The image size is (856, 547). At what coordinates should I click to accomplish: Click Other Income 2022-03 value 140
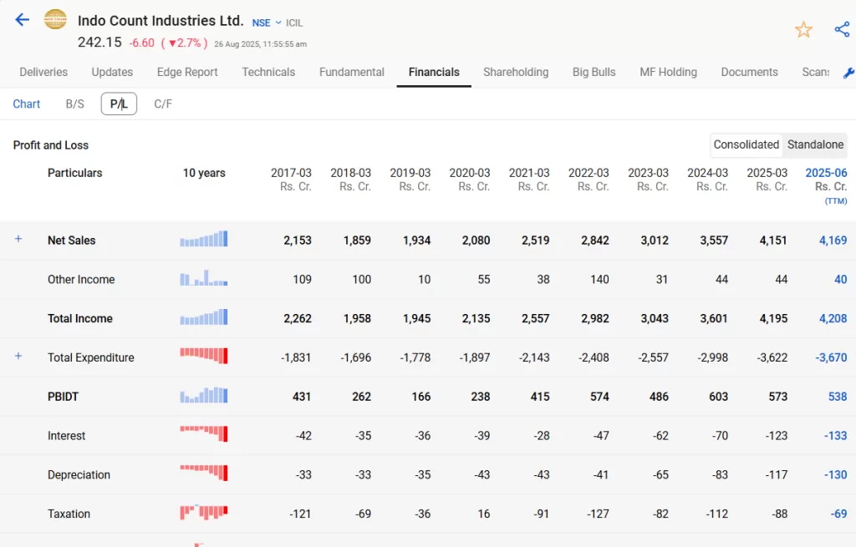599,280
